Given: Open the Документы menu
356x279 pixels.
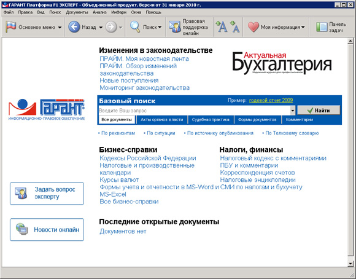Looking at the screenshot, I should [x=77, y=12].
